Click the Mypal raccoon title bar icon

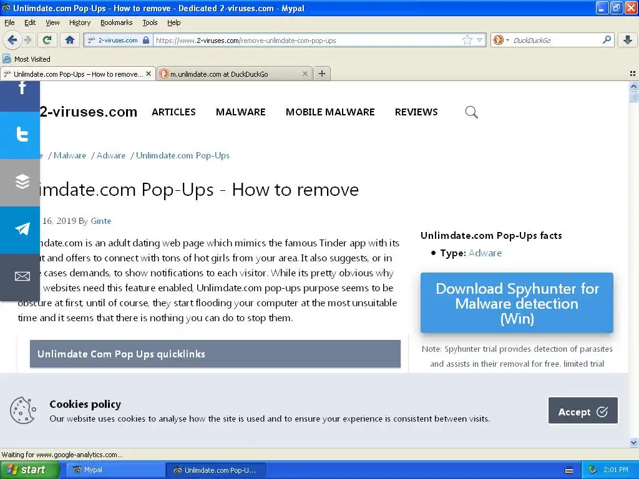click(6, 7)
